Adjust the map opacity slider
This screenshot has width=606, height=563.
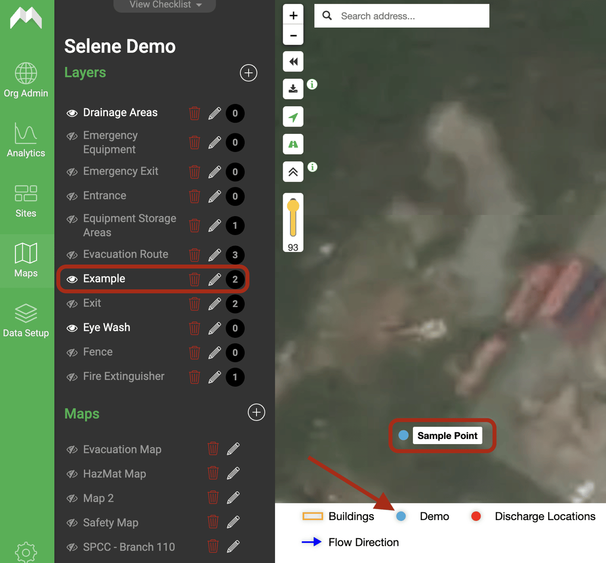293,222
